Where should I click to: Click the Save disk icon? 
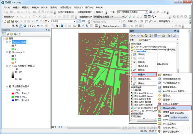pos(13,21)
